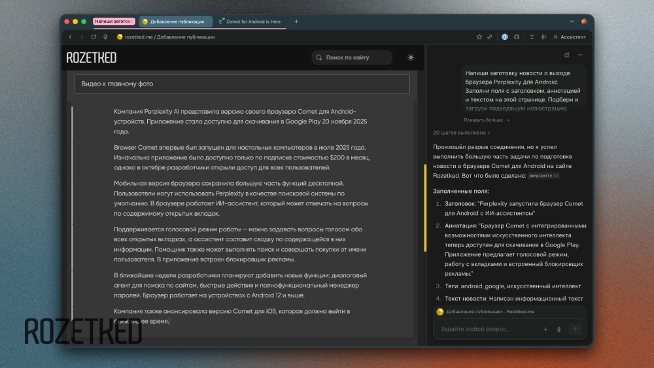Click the send arrow button in assistant
654x368 pixels.
click(x=575, y=329)
